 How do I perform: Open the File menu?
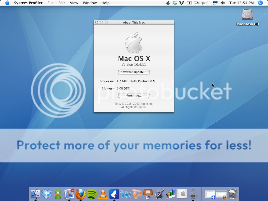50,3
